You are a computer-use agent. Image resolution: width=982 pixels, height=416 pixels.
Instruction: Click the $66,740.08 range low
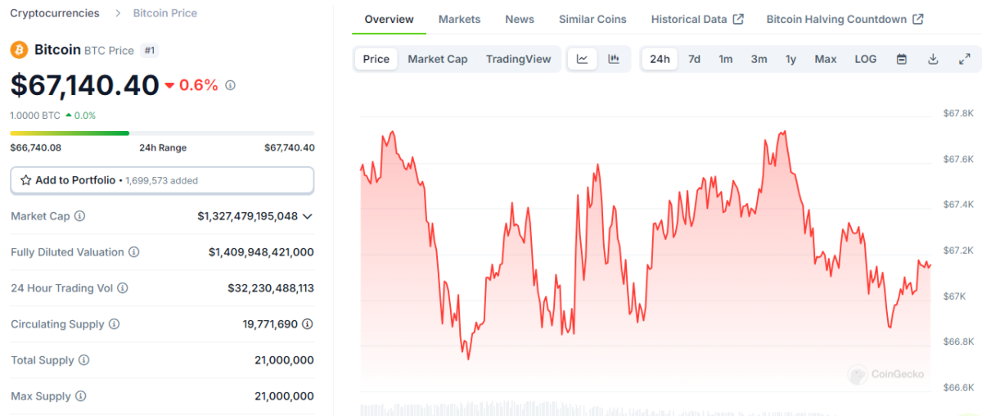tap(36, 147)
